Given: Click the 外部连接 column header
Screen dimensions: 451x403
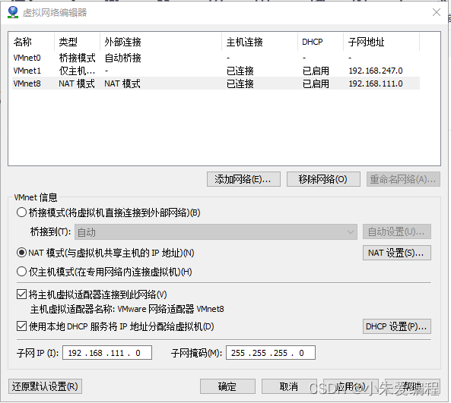Looking at the screenshot, I should coord(160,42).
